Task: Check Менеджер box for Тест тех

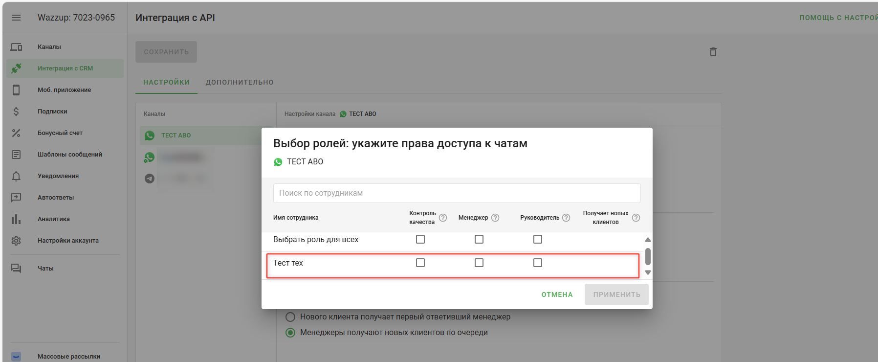Action: click(x=479, y=263)
